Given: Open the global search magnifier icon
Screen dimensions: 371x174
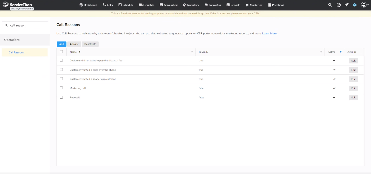Looking at the screenshot, I should 330,5.
